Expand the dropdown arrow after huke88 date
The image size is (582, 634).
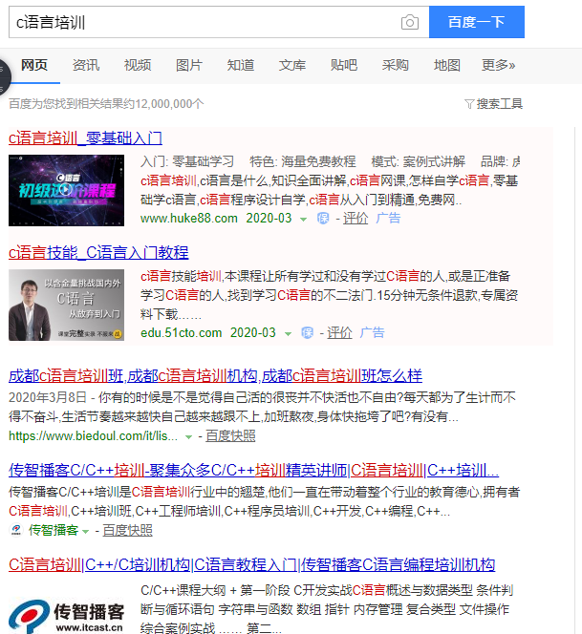(x=303, y=220)
